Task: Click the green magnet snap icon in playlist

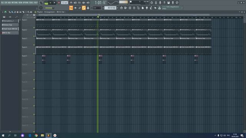Action: pyautogui.click(x=5, y=12)
